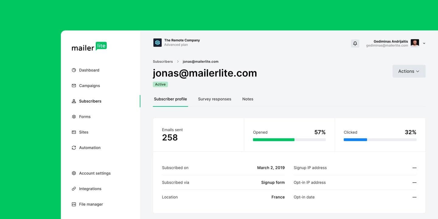This screenshot has width=438, height=219.
Task: Click the Opt-in date label
Action: (x=304, y=197)
